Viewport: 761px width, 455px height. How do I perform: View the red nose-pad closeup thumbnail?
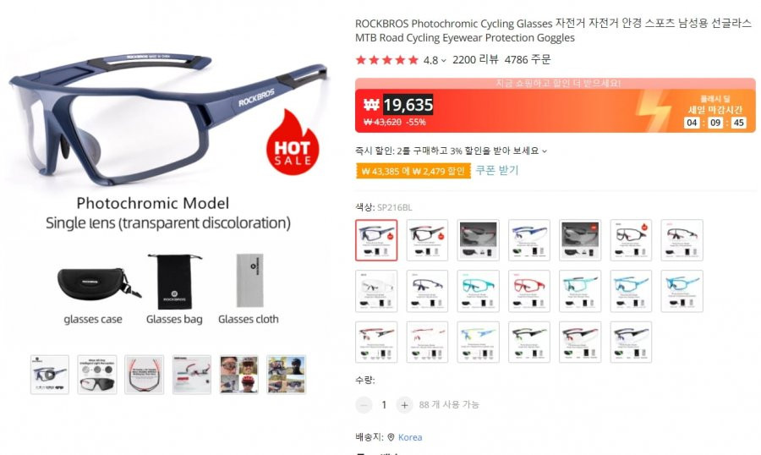point(144,375)
